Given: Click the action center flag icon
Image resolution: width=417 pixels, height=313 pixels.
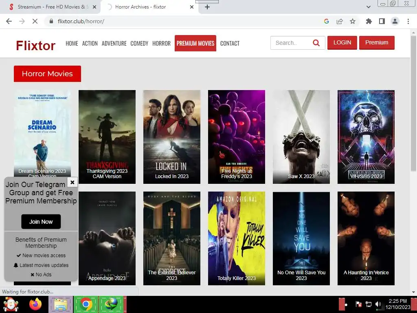Looking at the screenshot, I should (358, 304).
